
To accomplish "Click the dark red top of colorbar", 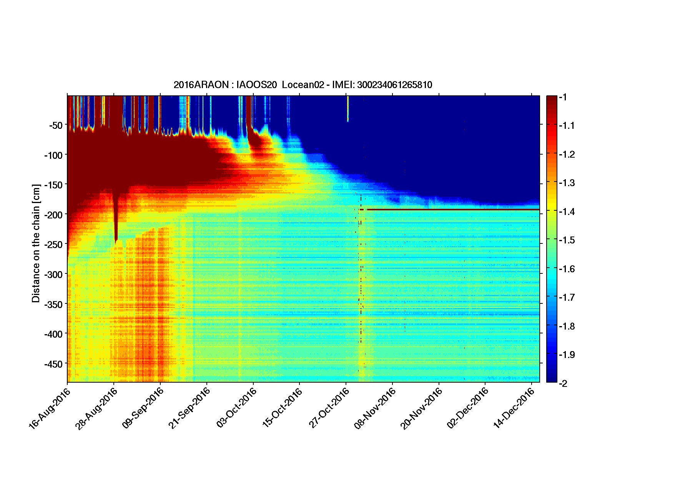I will [551, 99].
